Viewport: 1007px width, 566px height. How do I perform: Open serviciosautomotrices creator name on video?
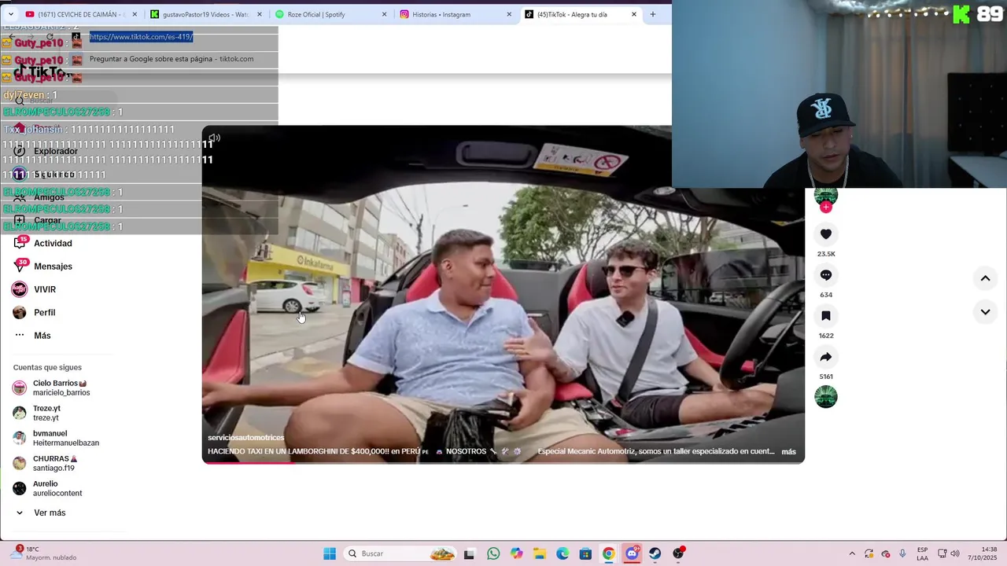point(246,438)
